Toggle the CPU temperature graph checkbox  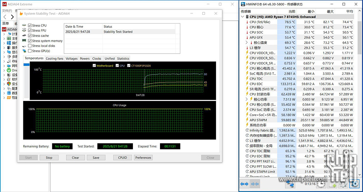pos(117,66)
